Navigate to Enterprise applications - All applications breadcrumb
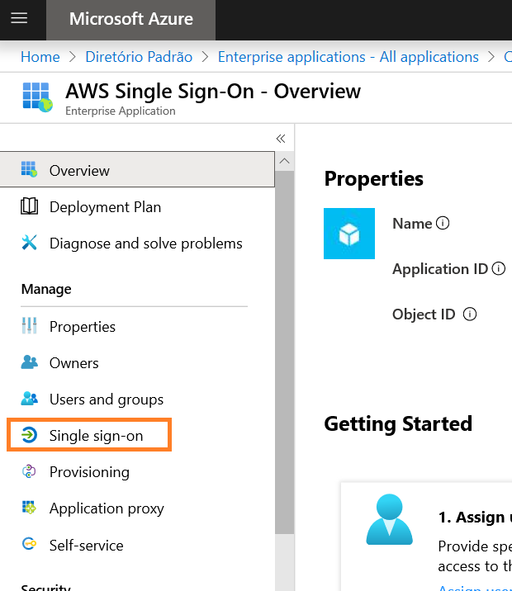512x591 pixels. click(x=348, y=57)
